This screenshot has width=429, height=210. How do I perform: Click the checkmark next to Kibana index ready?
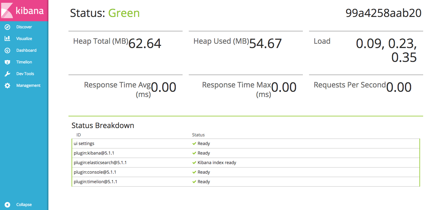(x=194, y=163)
